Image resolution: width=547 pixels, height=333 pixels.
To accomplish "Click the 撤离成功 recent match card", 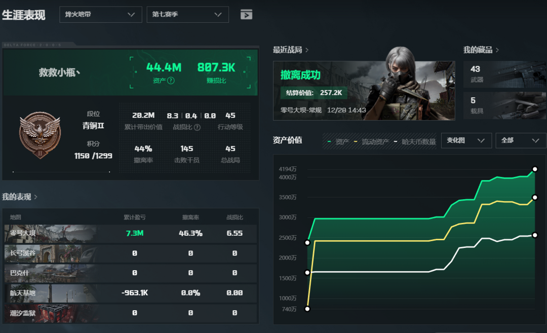I will [364, 91].
